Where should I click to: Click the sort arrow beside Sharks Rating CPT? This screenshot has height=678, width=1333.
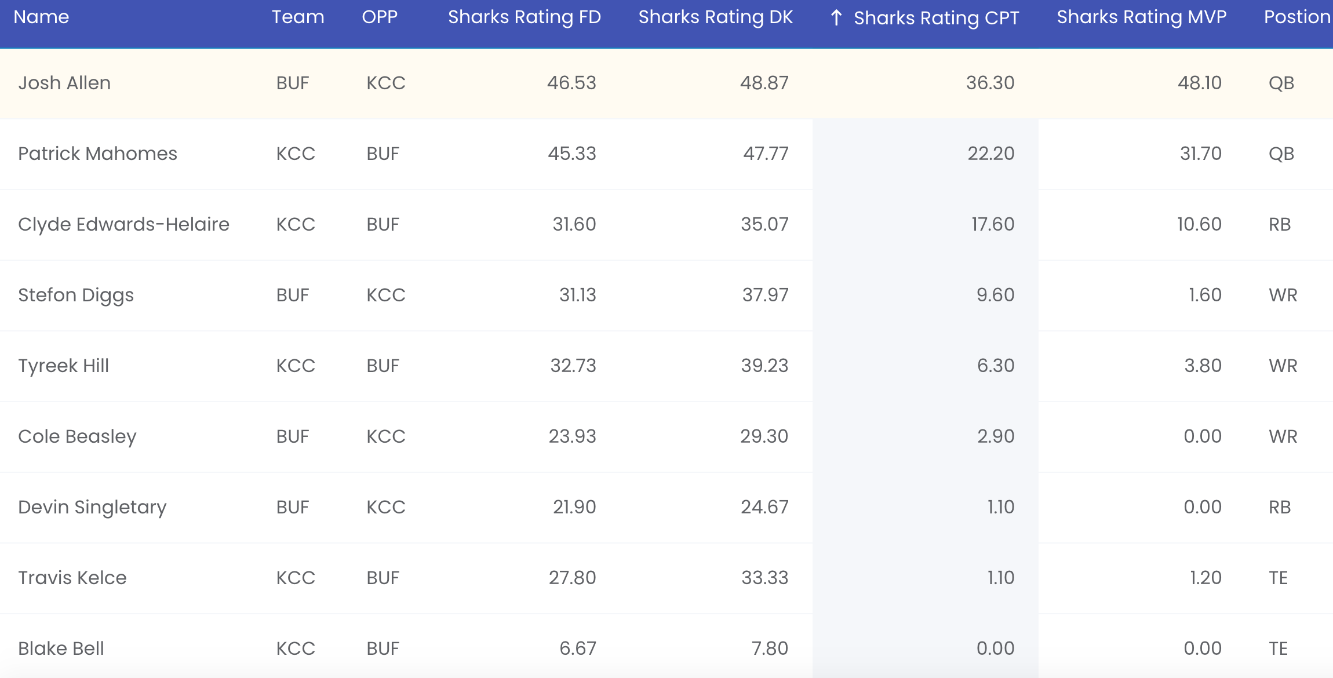pos(836,18)
